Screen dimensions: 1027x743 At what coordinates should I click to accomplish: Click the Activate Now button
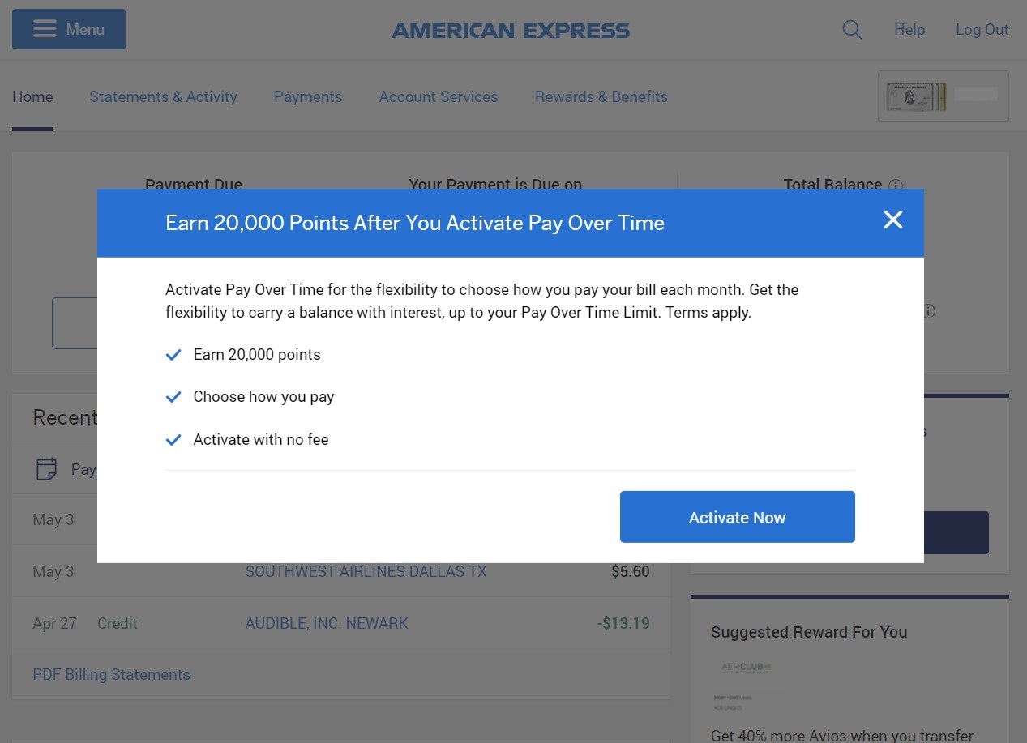[x=737, y=517]
